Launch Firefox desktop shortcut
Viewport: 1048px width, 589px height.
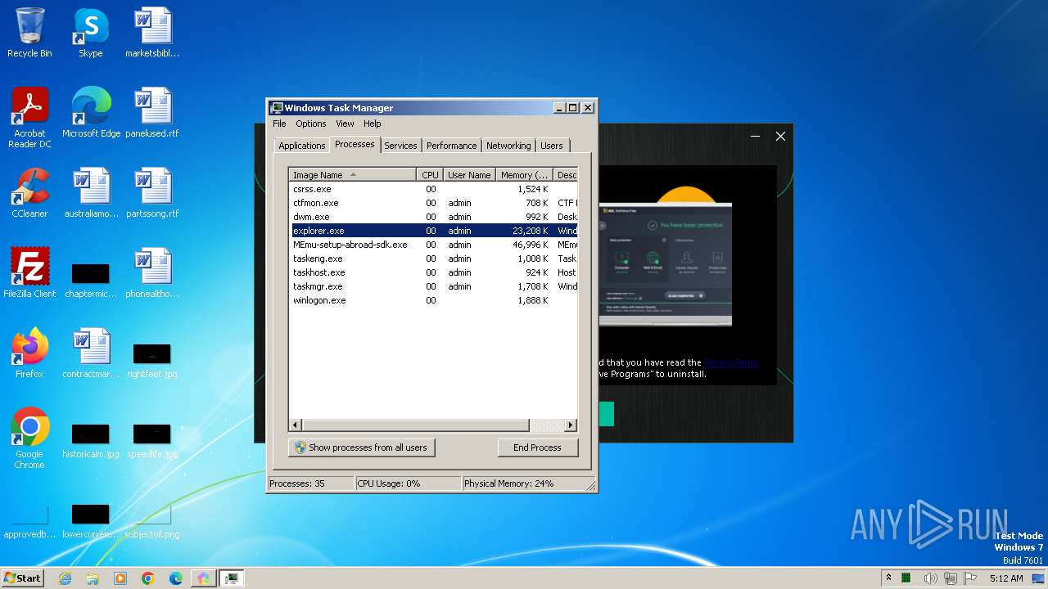pyautogui.click(x=29, y=353)
